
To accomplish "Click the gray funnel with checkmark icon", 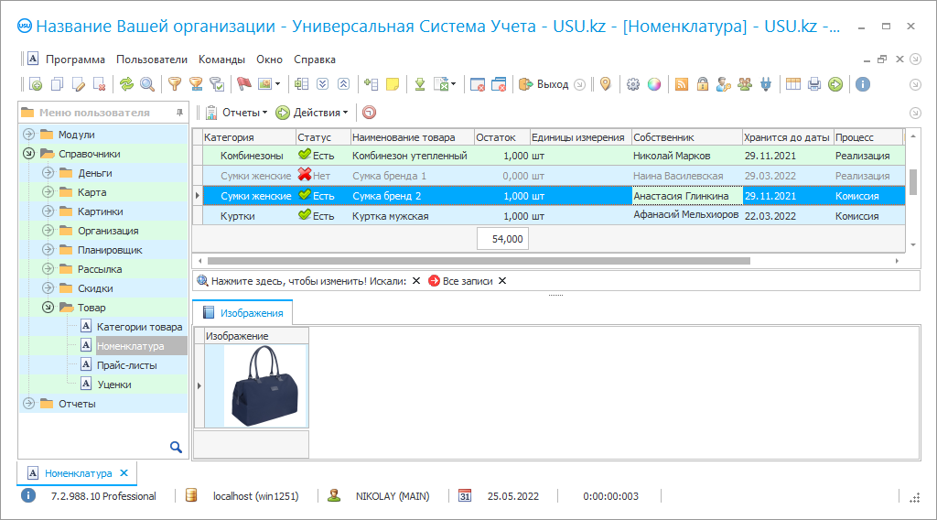I will click(x=218, y=84).
